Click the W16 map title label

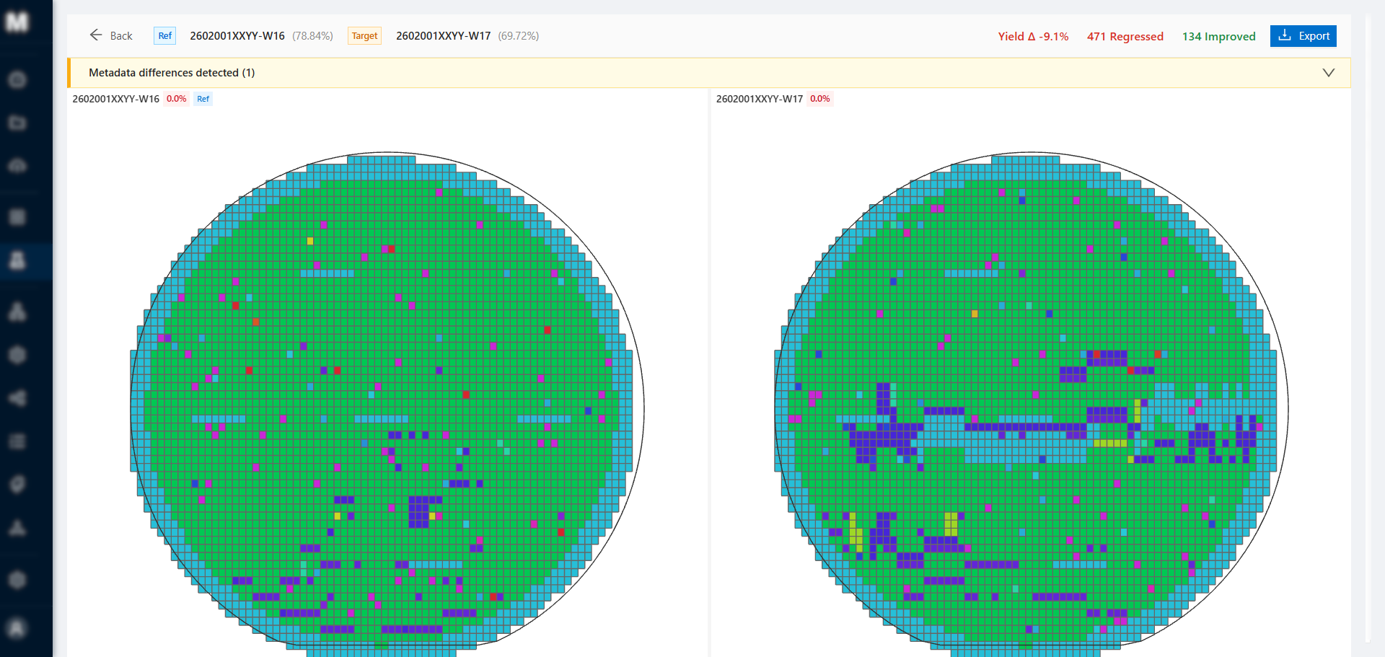point(116,99)
